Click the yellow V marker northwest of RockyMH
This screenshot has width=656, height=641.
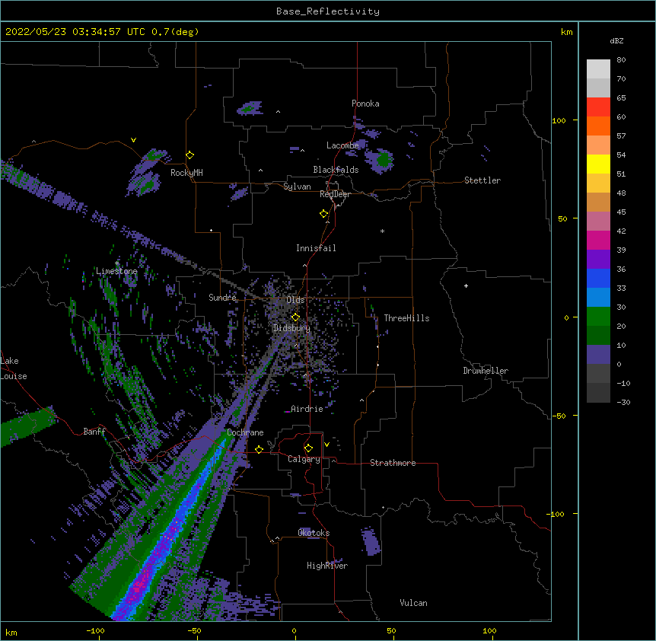[x=133, y=140]
